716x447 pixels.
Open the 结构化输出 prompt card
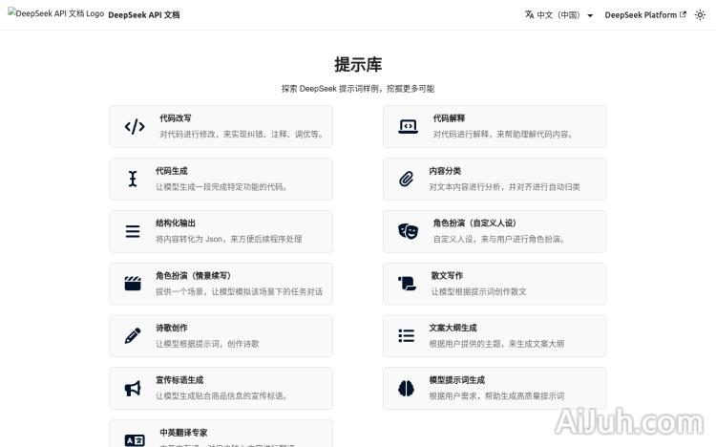[x=221, y=231]
